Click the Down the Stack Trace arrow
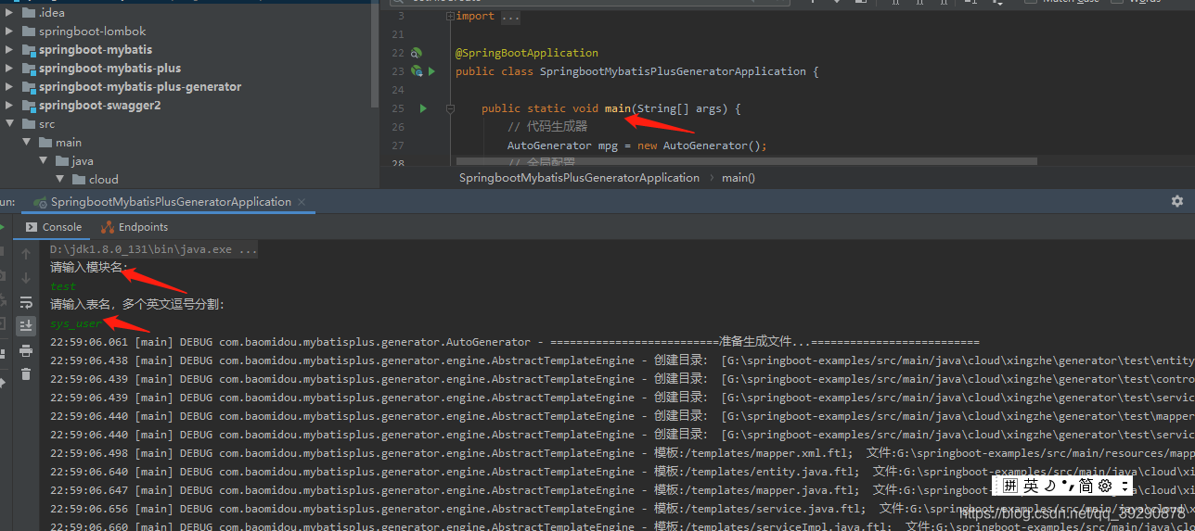This screenshot has height=531, width=1195. (x=26, y=278)
